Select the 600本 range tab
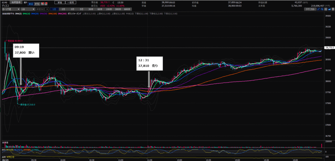The image size is (335, 161). [x=127, y=9]
